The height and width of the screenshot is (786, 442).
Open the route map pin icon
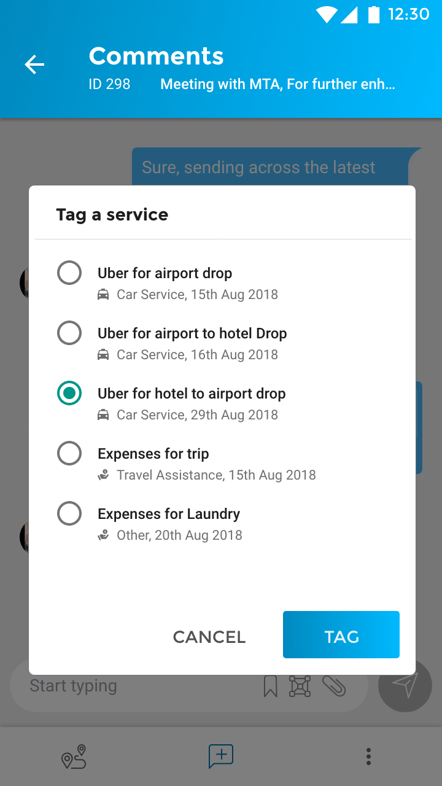(74, 757)
